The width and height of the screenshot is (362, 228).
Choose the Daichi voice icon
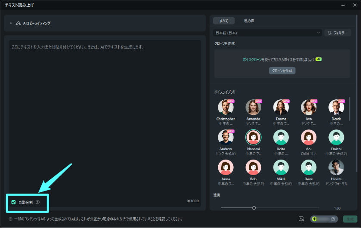[336, 137]
